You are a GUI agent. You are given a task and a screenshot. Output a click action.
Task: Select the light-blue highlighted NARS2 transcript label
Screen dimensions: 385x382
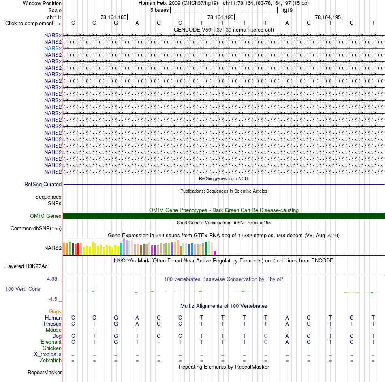(53, 48)
